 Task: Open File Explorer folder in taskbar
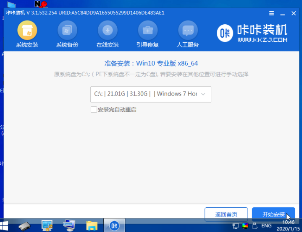click(92, 226)
